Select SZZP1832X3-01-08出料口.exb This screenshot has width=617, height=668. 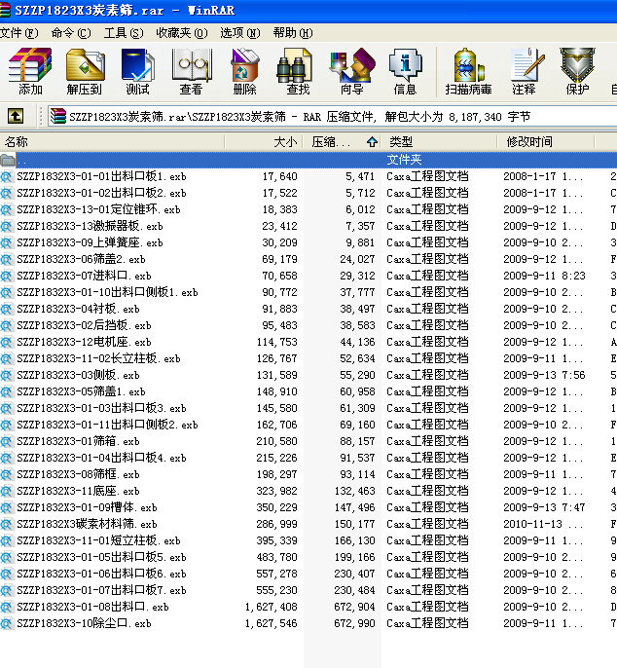pyautogui.click(x=92, y=607)
